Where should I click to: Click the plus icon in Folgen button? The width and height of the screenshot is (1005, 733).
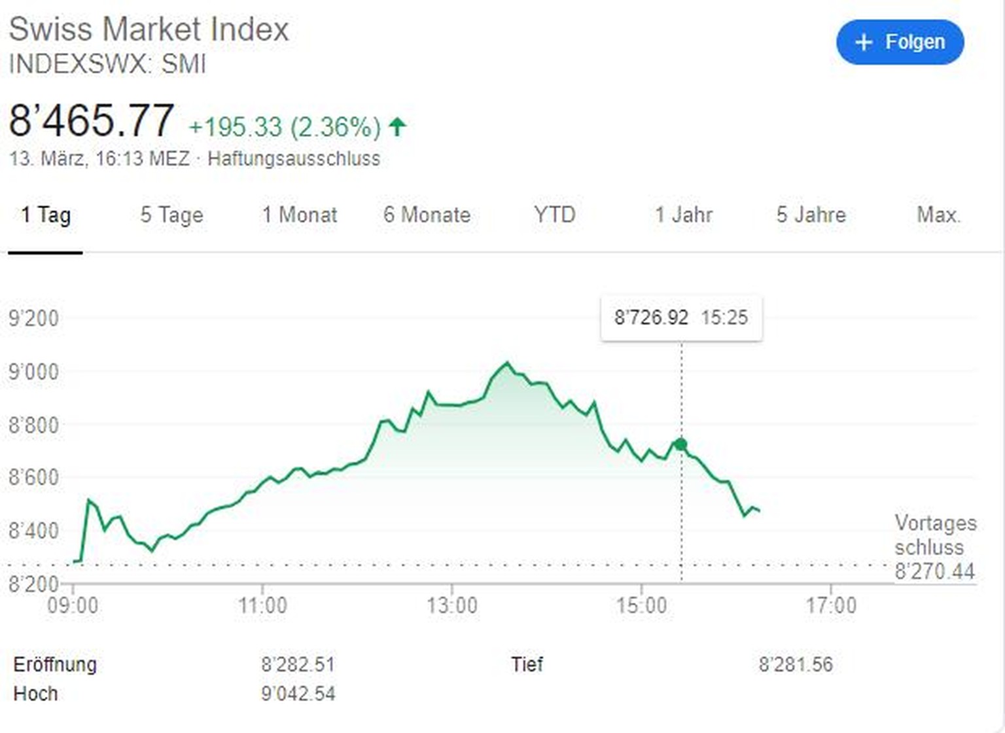[864, 43]
